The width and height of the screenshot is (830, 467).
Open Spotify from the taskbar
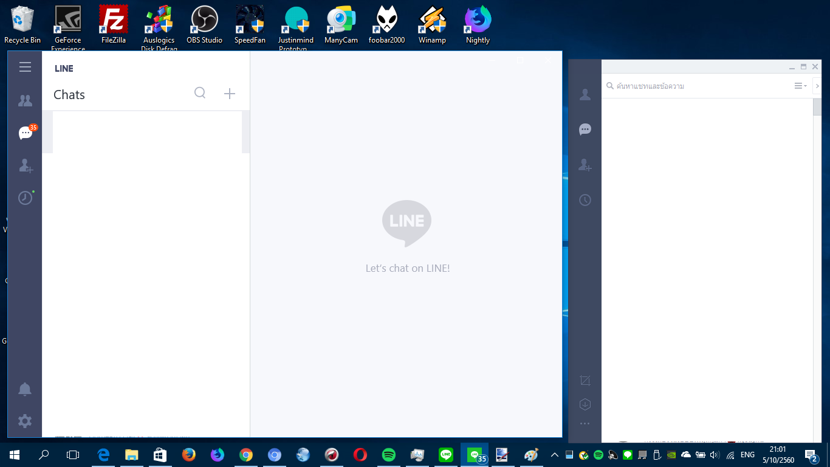[x=389, y=454]
